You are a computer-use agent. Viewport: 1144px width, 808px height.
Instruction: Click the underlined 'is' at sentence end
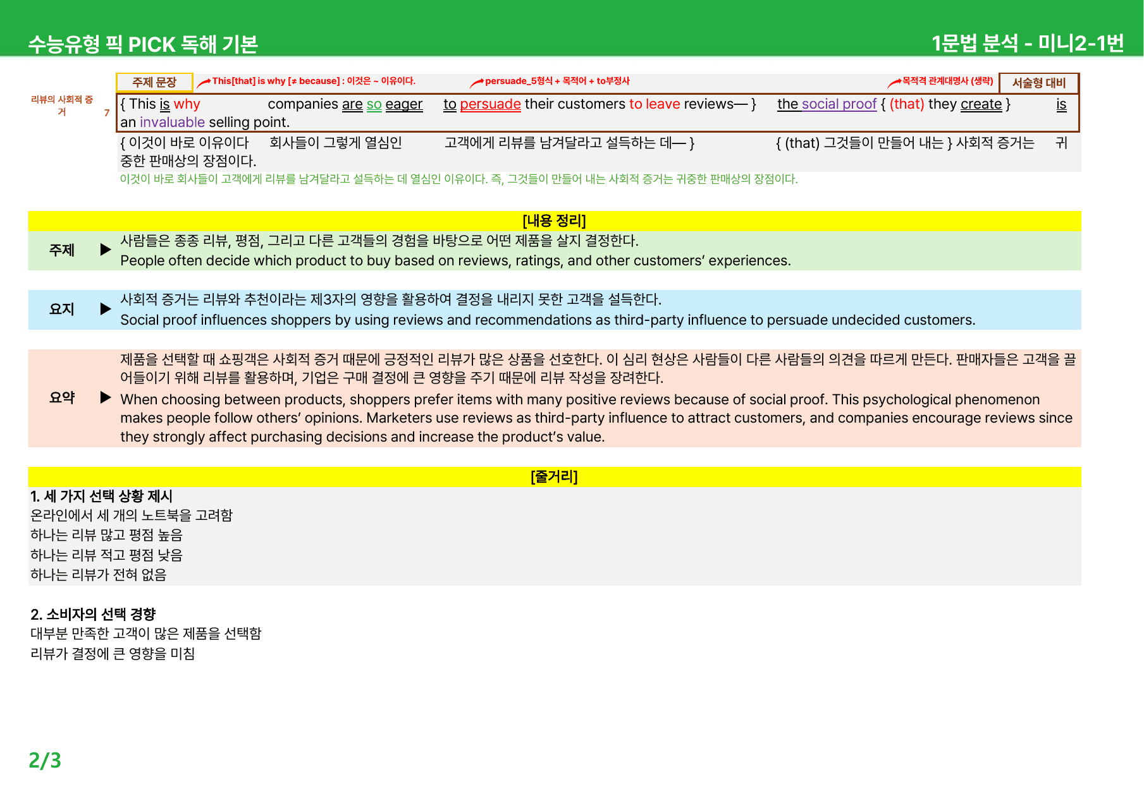coord(1061,104)
